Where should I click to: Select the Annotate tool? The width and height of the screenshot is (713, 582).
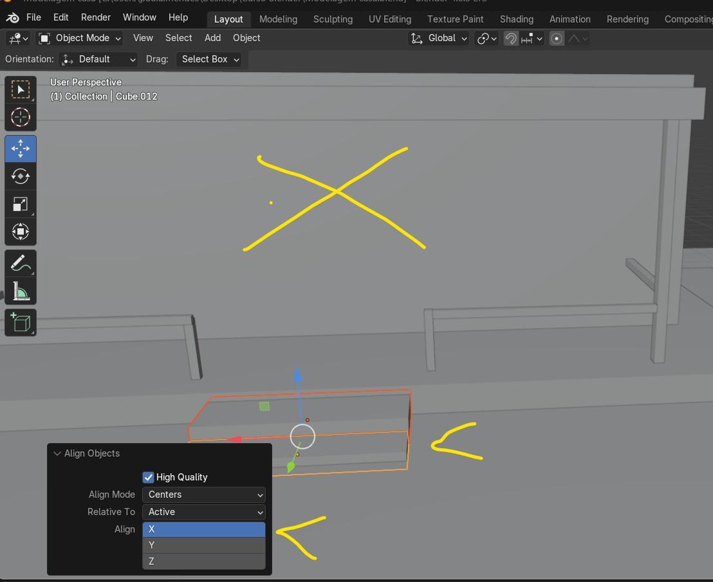[x=21, y=263]
